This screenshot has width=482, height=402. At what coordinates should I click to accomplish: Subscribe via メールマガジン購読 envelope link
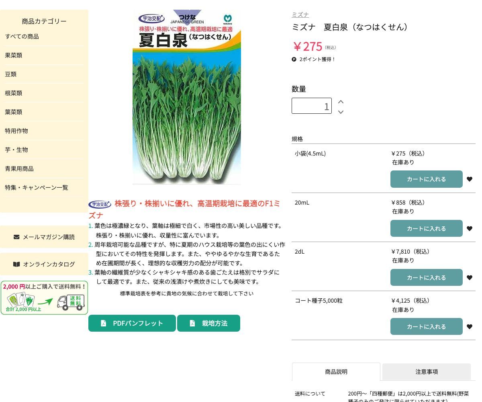point(44,237)
